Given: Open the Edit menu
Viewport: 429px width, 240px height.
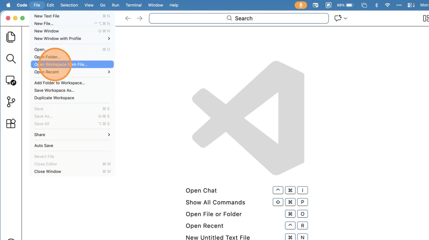Looking at the screenshot, I should point(50,5).
